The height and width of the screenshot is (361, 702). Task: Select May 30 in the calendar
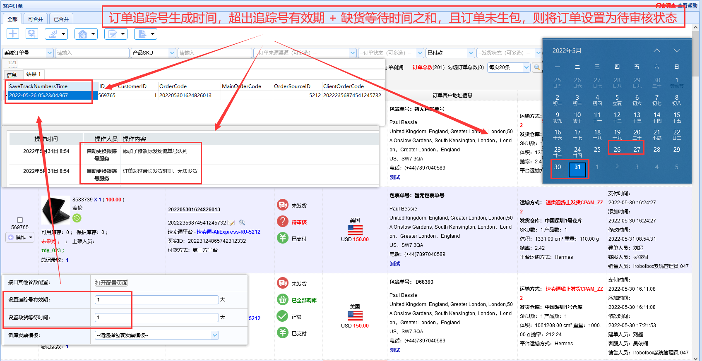[558, 167]
